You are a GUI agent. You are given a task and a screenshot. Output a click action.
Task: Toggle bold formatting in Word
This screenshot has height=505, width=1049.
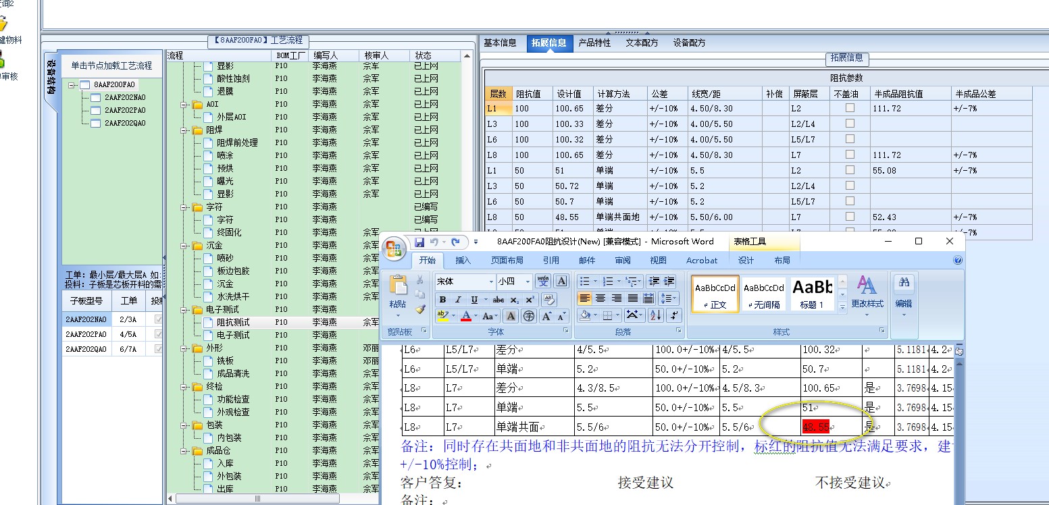442,299
